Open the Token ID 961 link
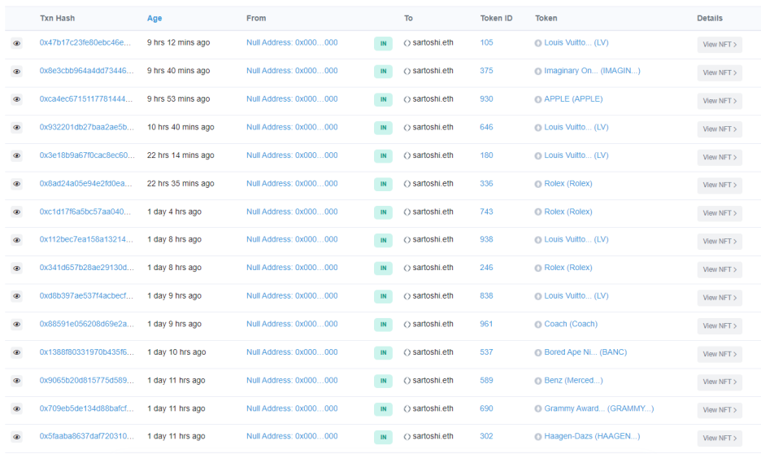The height and width of the screenshot is (454, 761). click(486, 323)
